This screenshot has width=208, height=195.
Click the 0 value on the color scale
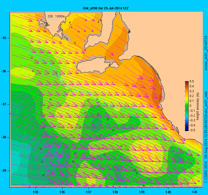pyautogui.click(x=191, y=106)
